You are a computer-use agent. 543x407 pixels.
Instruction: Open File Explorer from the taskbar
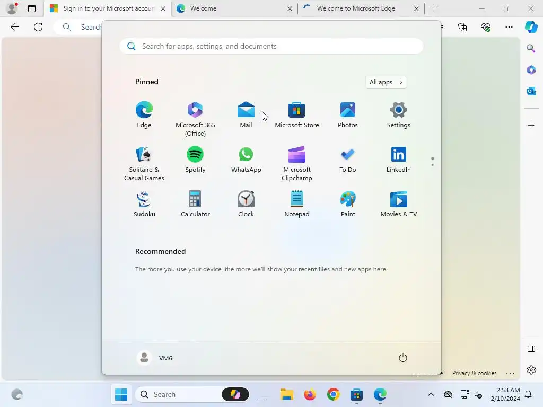(287, 394)
